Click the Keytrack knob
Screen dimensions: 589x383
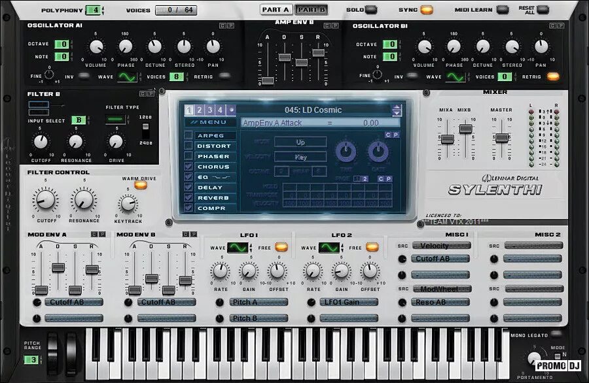click(128, 204)
